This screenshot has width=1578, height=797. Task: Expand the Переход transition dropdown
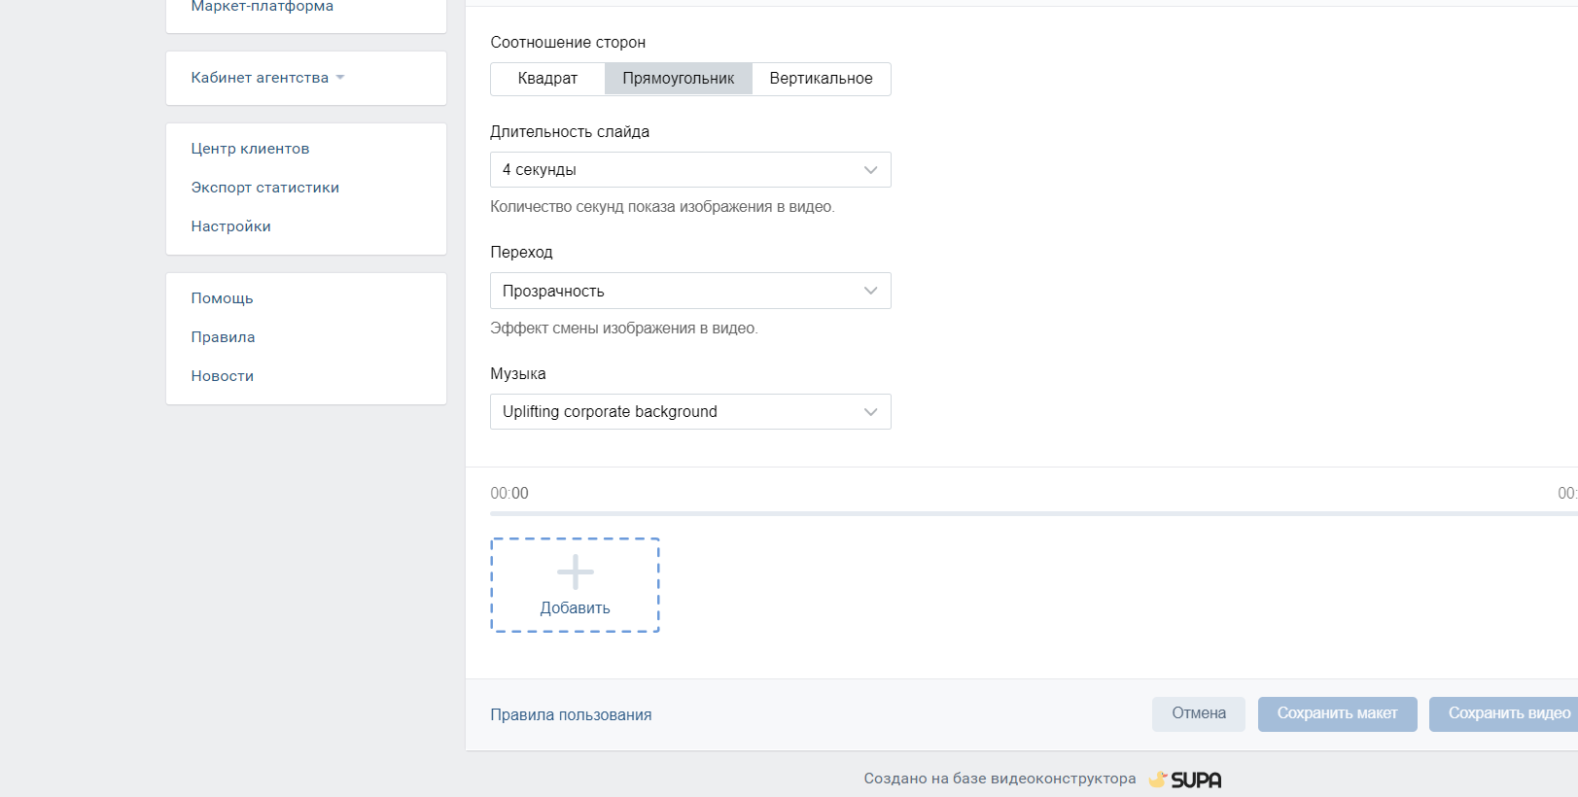point(689,291)
